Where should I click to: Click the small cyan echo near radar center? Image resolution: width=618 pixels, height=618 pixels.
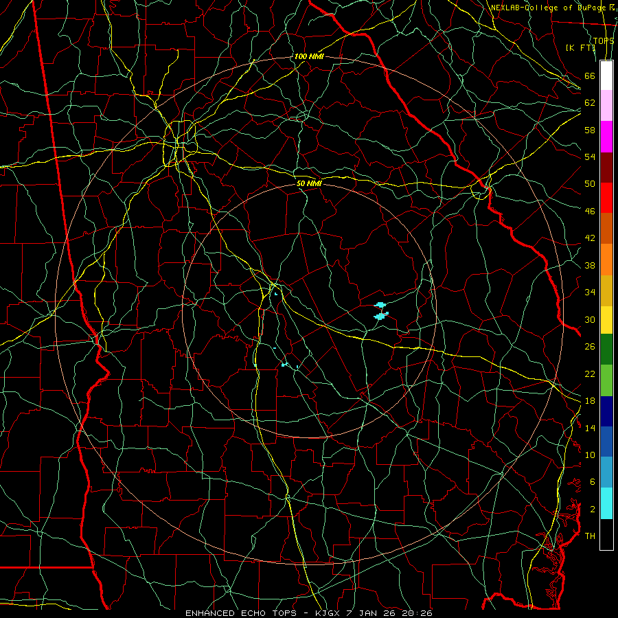click(x=276, y=294)
